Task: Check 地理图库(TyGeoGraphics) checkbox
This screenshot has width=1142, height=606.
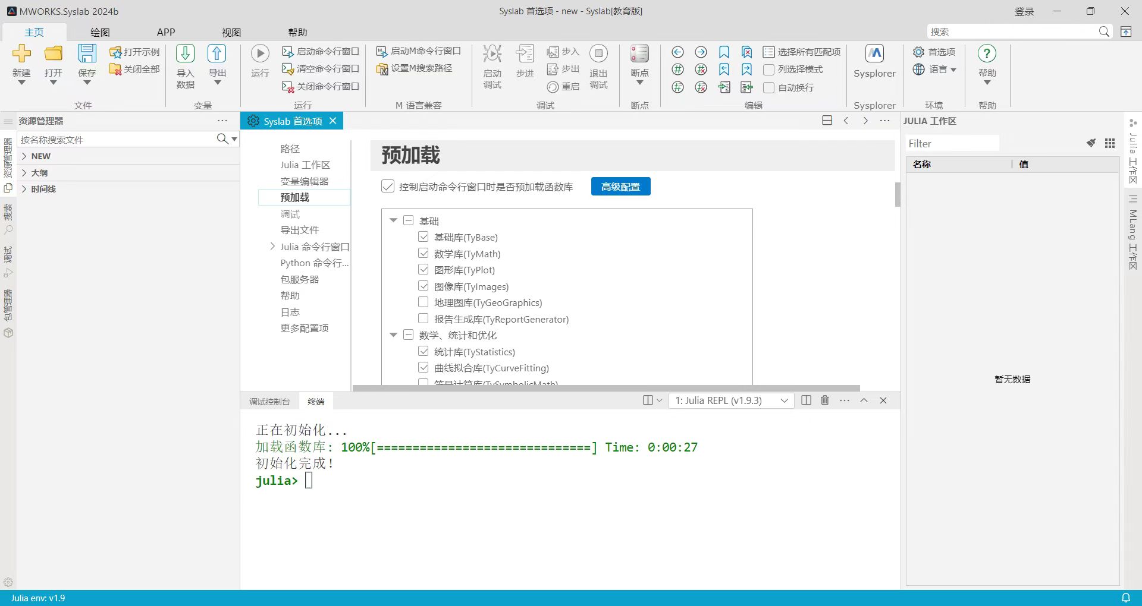Action: coord(423,302)
